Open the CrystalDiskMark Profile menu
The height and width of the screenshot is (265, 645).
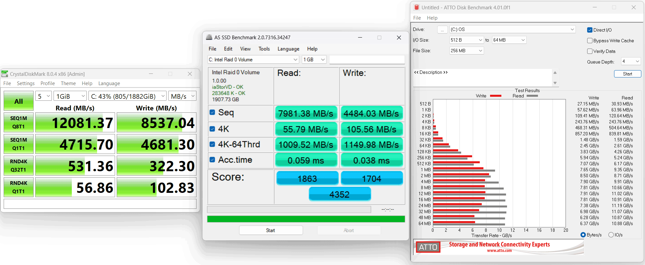48,83
